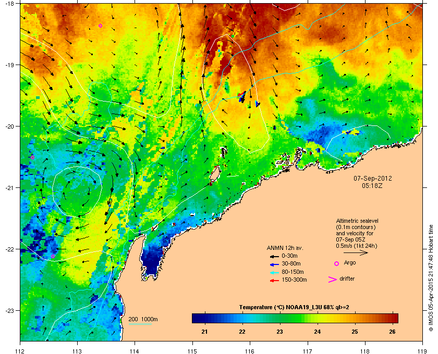The width and height of the screenshot is (438, 354).
Task: Click the magenta drifter symbol in legend
Action: coord(333,280)
